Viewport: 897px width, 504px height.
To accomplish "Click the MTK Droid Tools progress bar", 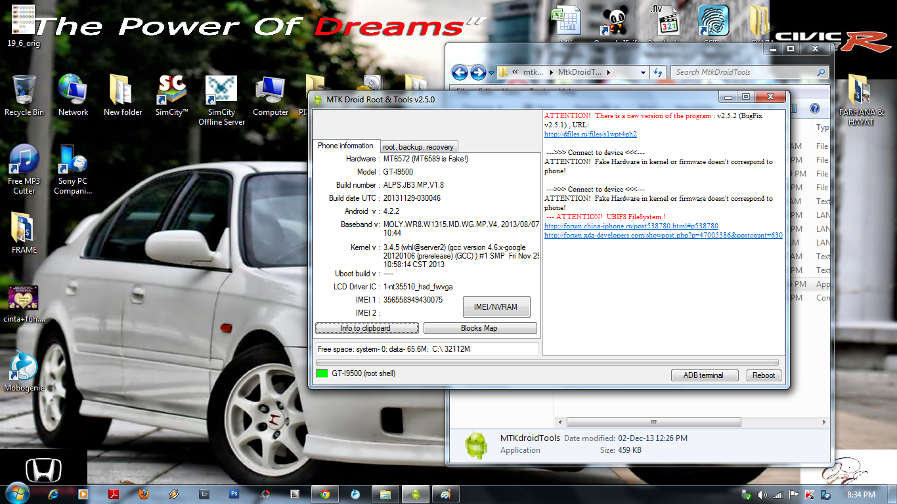I will (x=547, y=362).
